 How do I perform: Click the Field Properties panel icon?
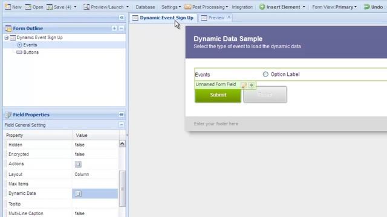pyautogui.click(x=8, y=115)
